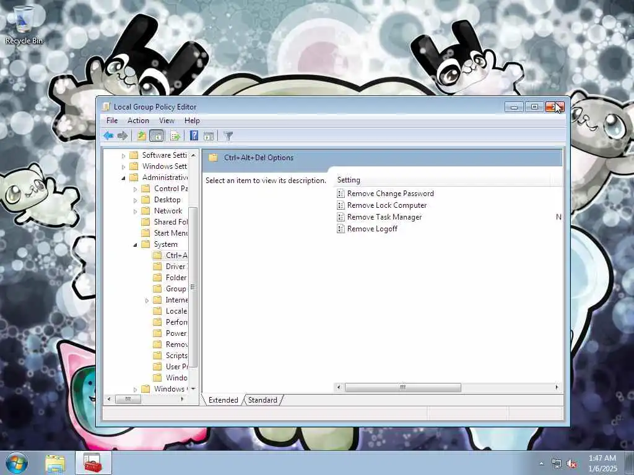Screen dimensions: 634x475
Task: Select the Remove Logoff policy icon
Action: click(x=341, y=229)
